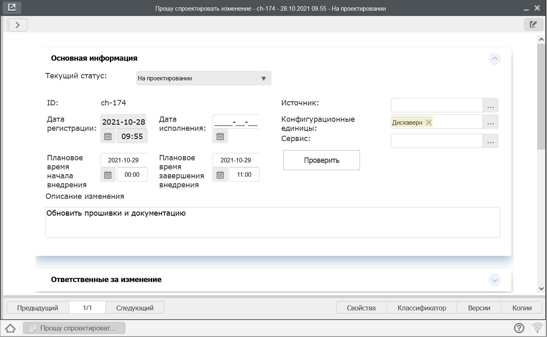Click the Wi-Fi connection status icon
Screen dimensions: 547x337
point(538,328)
